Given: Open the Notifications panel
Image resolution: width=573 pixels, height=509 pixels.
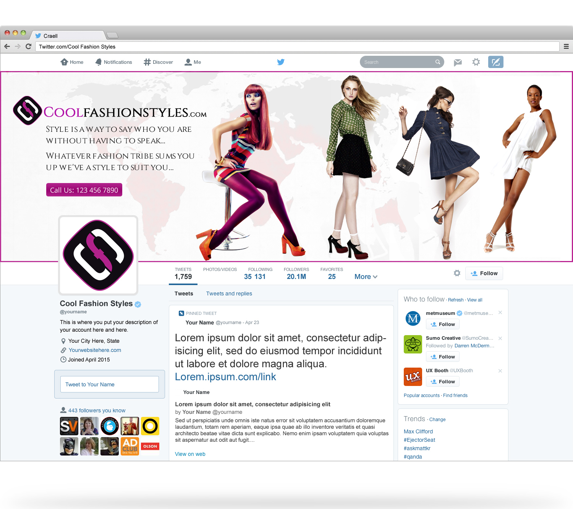Looking at the screenshot, I should (x=113, y=62).
